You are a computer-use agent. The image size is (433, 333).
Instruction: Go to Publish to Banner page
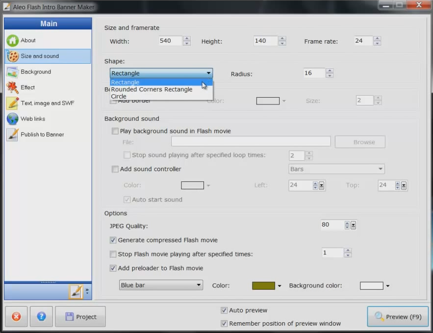click(48, 134)
